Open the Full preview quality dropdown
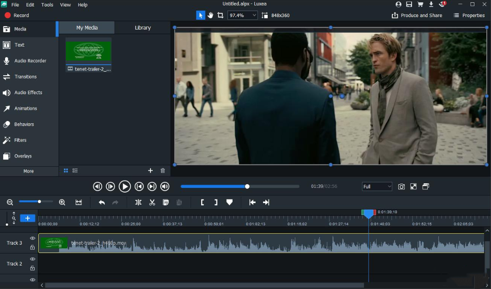Screen dimensions: 491x289 point(377,187)
